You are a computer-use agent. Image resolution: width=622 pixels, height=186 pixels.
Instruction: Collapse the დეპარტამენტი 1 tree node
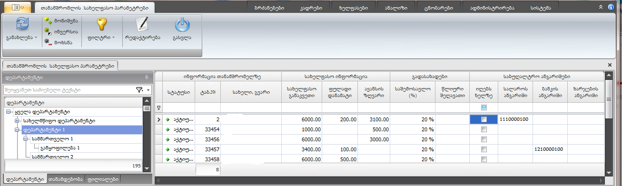tap(17, 129)
